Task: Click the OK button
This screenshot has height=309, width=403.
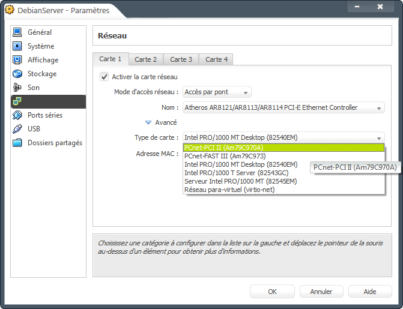Action: (x=272, y=292)
